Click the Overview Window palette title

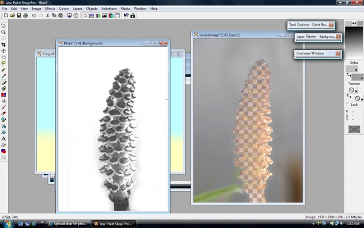[x=310, y=54]
